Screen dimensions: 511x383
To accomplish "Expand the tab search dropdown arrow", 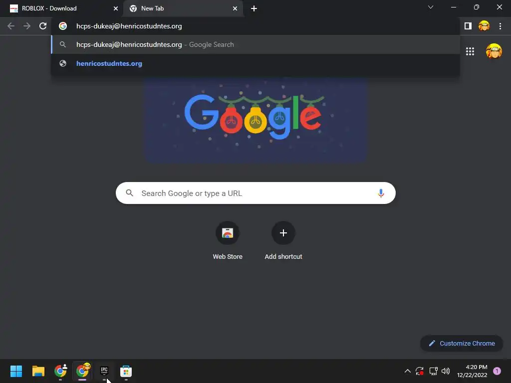I will pos(431,7).
